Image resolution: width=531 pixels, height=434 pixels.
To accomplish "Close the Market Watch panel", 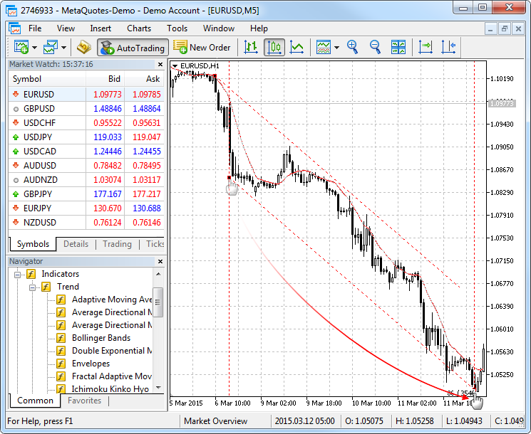I will click(160, 64).
